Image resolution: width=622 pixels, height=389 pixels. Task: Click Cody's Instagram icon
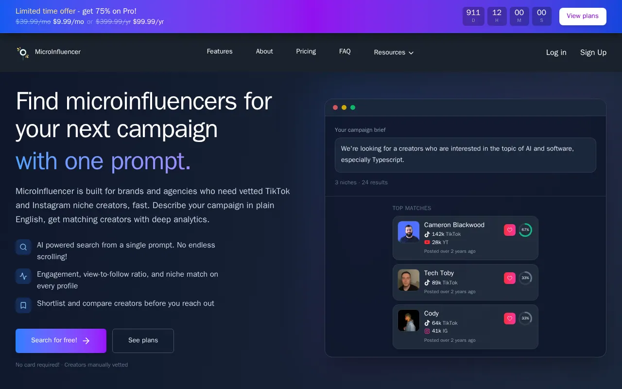pyautogui.click(x=427, y=331)
